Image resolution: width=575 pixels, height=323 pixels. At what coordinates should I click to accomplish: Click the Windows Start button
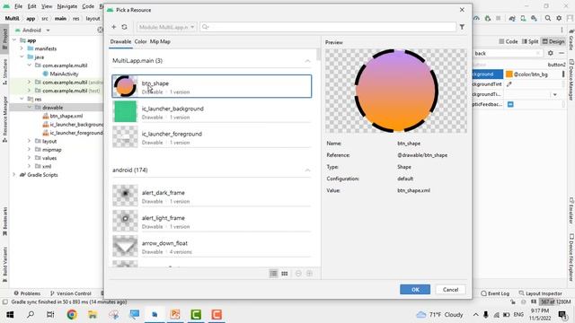[10, 314]
